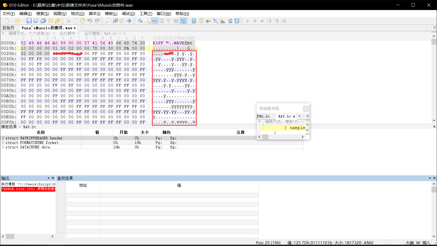This screenshot has height=246, width=437.
Task: Open the 运行模板 WAV.bt dropdown
Action: [103, 33]
